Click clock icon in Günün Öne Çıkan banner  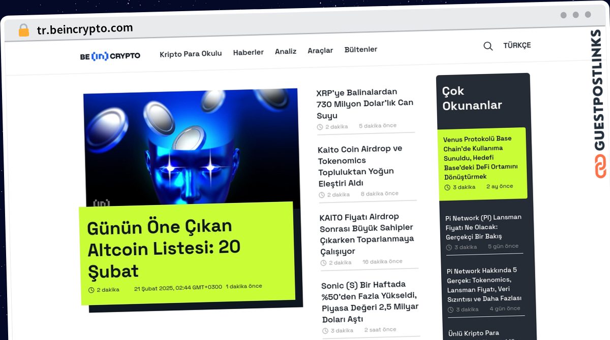[91, 290]
